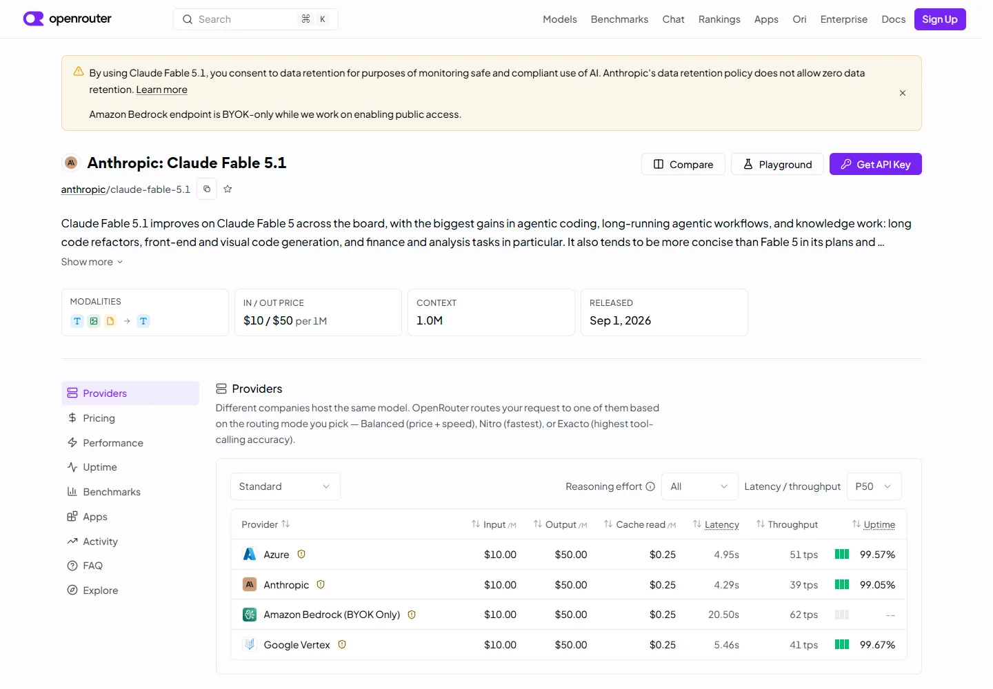Open the Reasoning effort All dropdown
This screenshot has width=993, height=689.
699,486
